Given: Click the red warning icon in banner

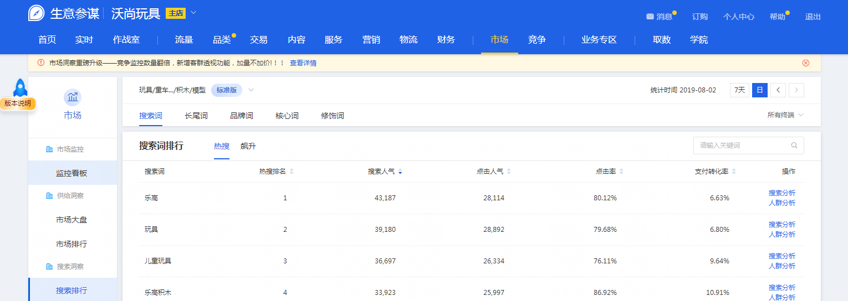Looking at the screenshot, I should tap(41, 63).
